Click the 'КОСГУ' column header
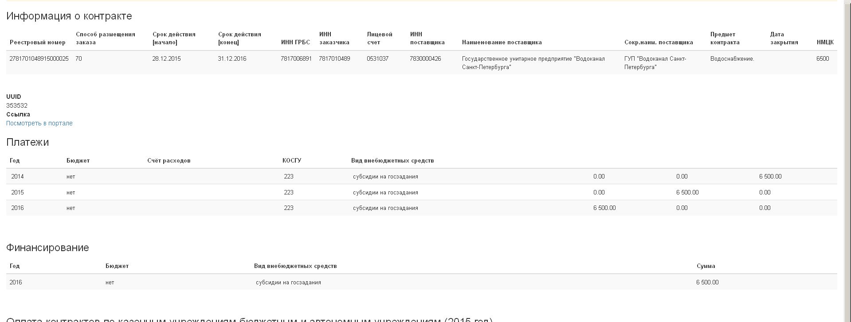851x322 pixels. click(x=292, y=160)
